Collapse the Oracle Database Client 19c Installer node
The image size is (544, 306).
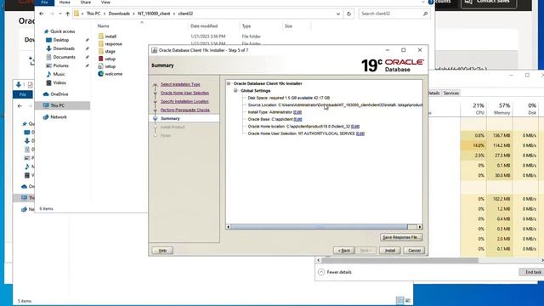click(229, 83)
